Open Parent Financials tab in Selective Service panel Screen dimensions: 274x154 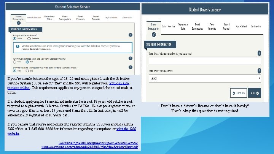80,17
